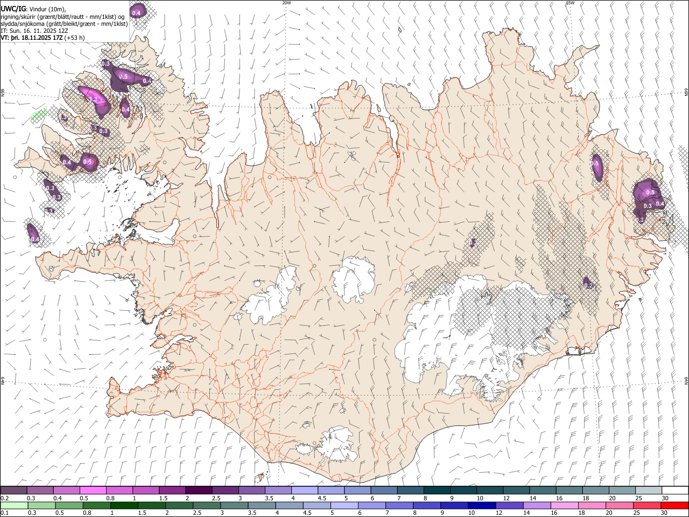Click the 'IT: Sun. 16. 11. 2025 12Z' line

coord(34,31)
